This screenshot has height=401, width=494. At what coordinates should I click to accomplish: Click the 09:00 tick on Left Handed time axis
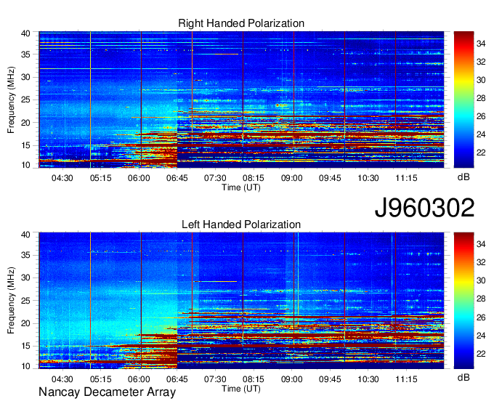click(x=292, y=379)
